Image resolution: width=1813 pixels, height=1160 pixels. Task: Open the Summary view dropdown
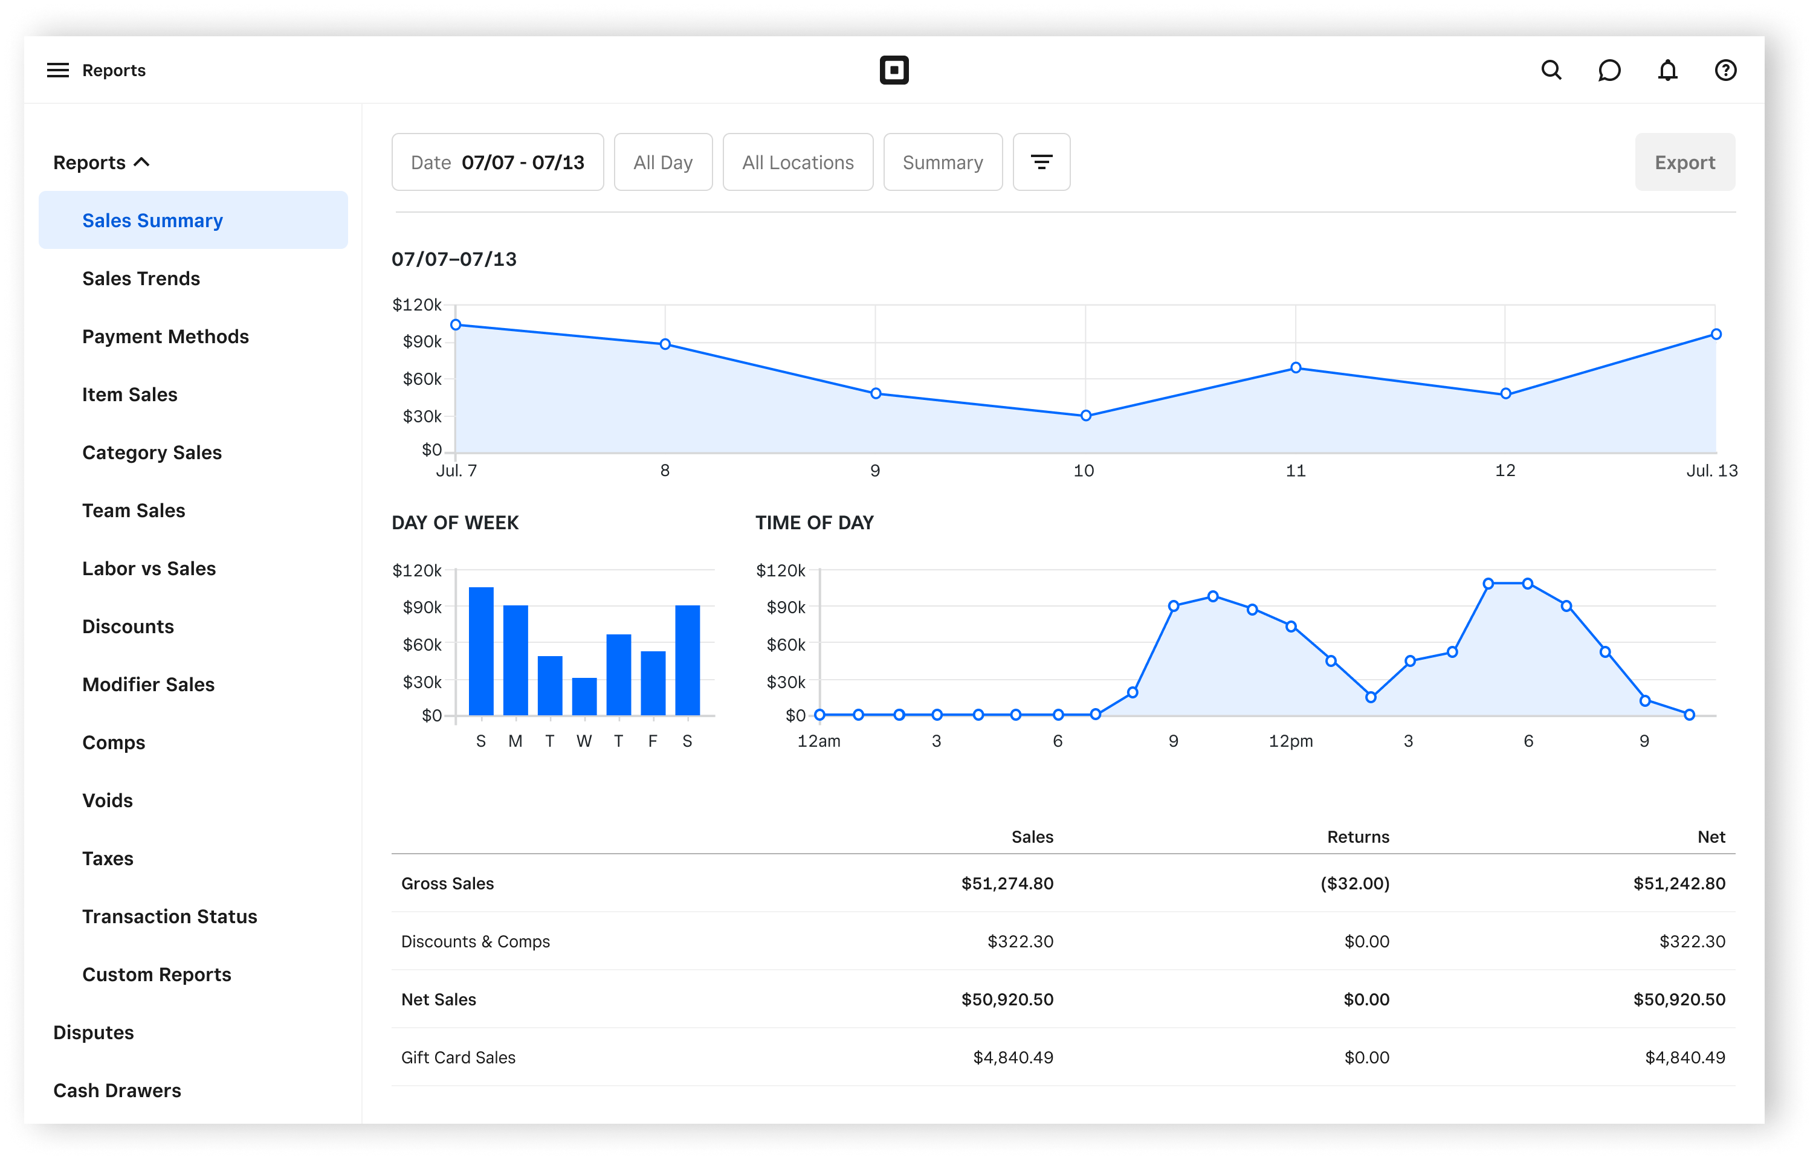tap(942, 162)
